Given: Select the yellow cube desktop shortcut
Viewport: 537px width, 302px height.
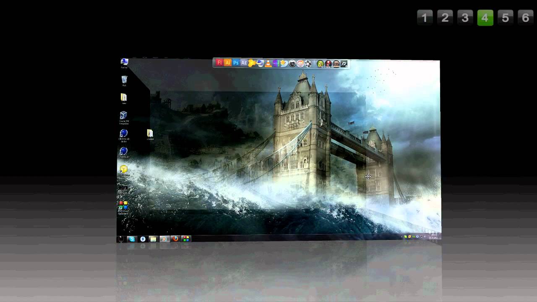Looking at the screenshot, I should 123,169.
